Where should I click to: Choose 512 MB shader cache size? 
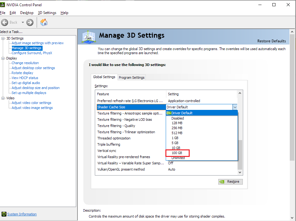201,133
